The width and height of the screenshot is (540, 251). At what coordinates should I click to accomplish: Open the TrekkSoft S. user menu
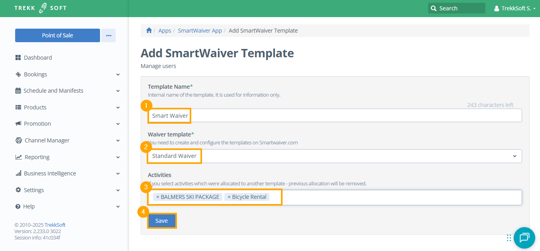[514, 8]
